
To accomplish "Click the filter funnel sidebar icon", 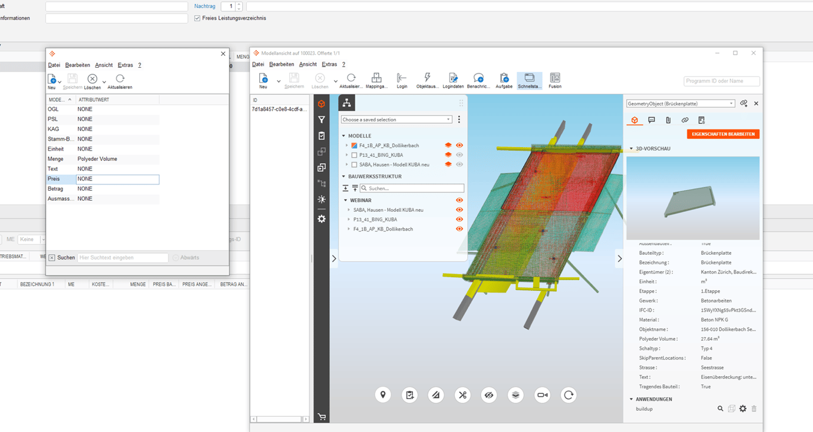I will point(322,120).
